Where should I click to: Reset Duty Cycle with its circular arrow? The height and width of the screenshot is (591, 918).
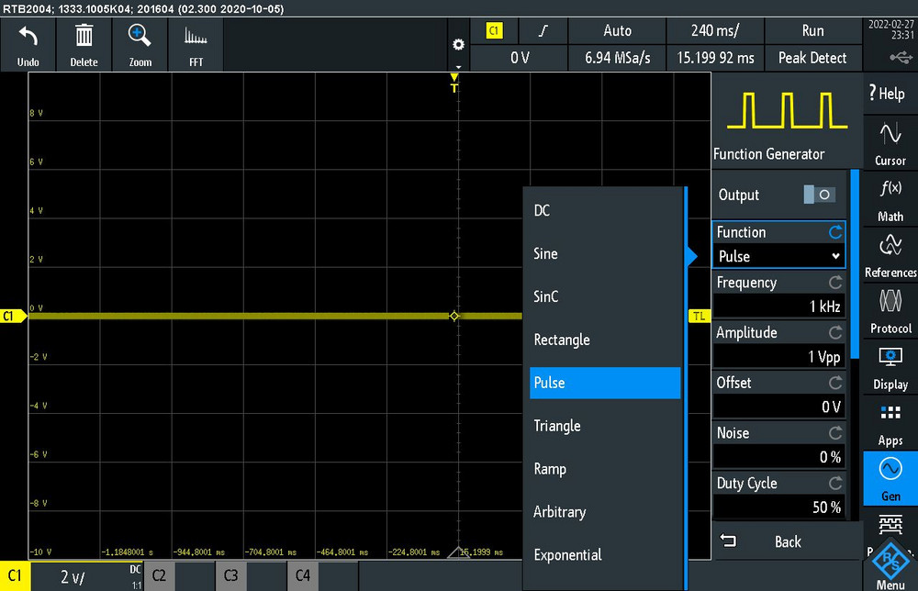[834, 484]
